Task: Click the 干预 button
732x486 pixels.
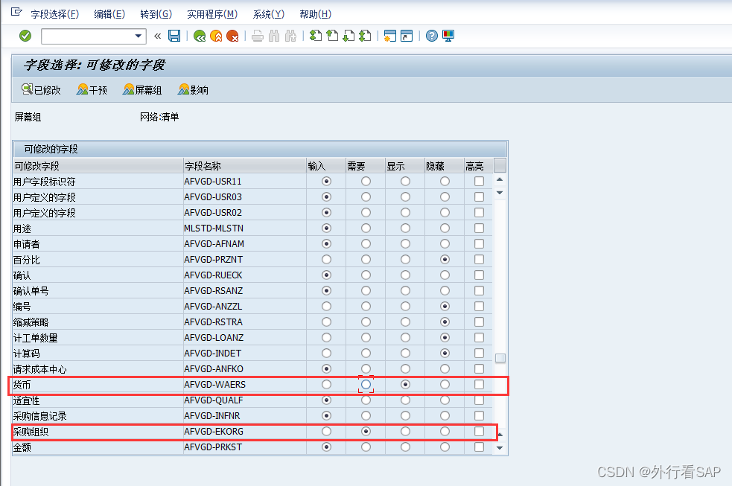Action: click(x=92, y=89)
